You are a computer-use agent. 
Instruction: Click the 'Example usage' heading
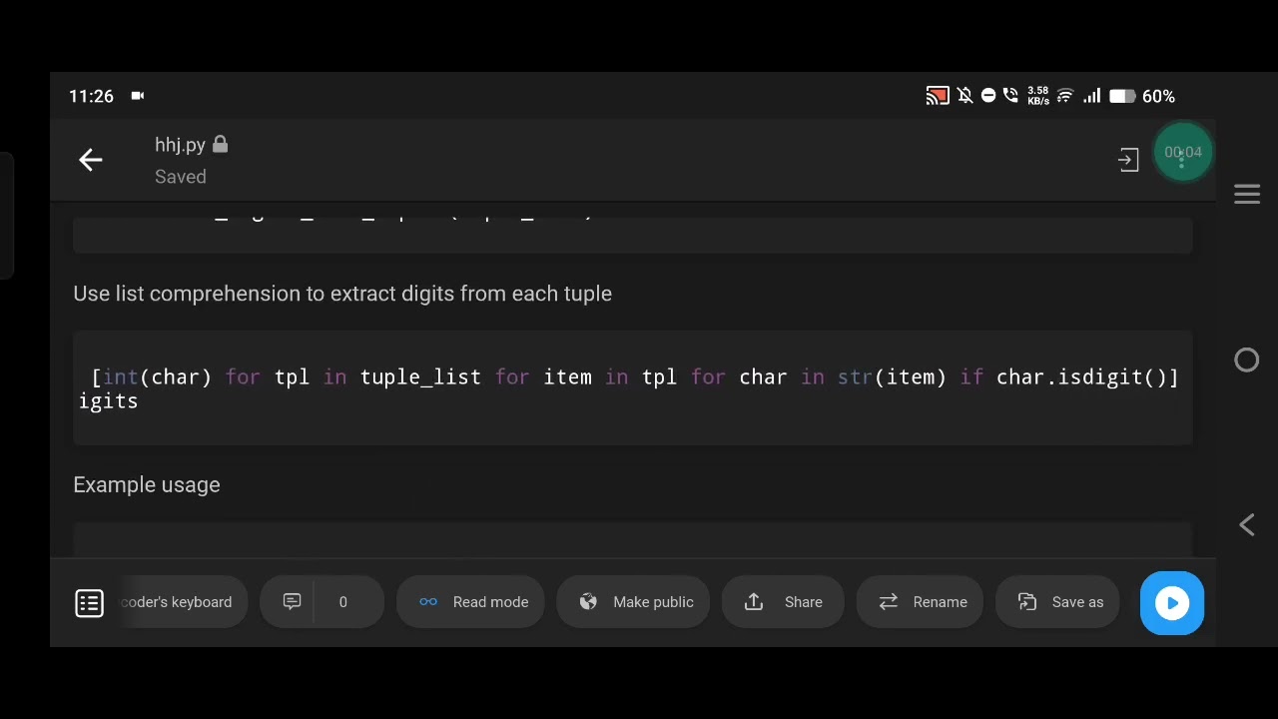coord(147,484)
